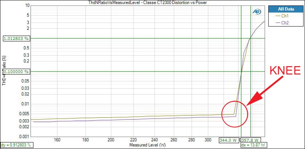
Task: Click the AP logo in the graph corner
Action: [x=257, y=11]
